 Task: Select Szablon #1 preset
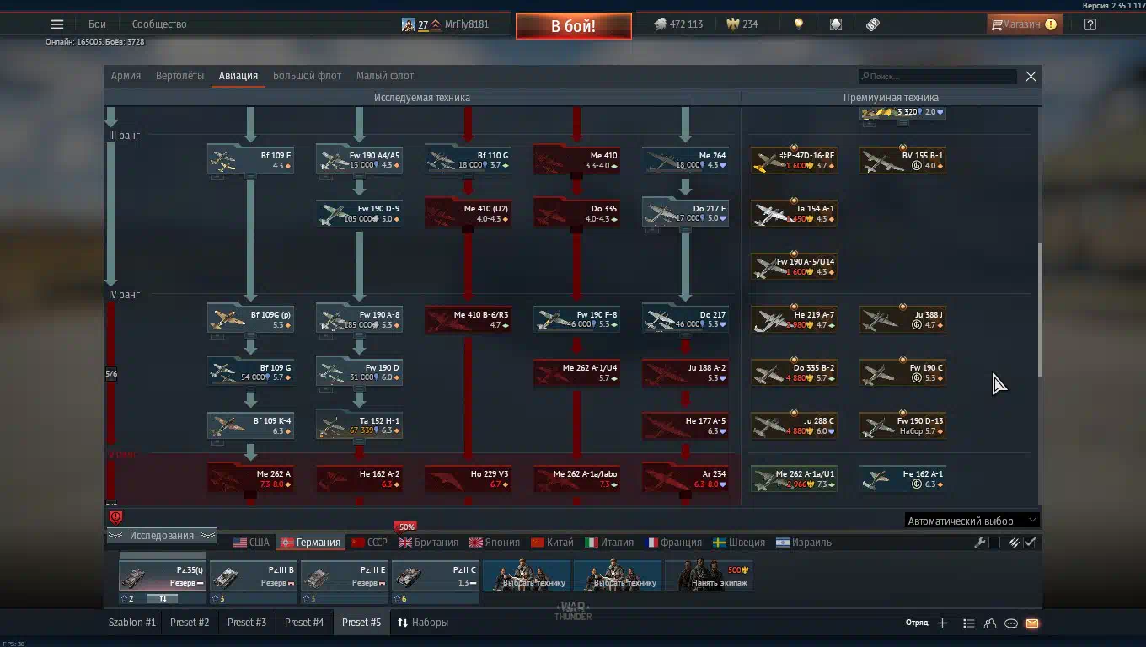(x=132, y=623)
